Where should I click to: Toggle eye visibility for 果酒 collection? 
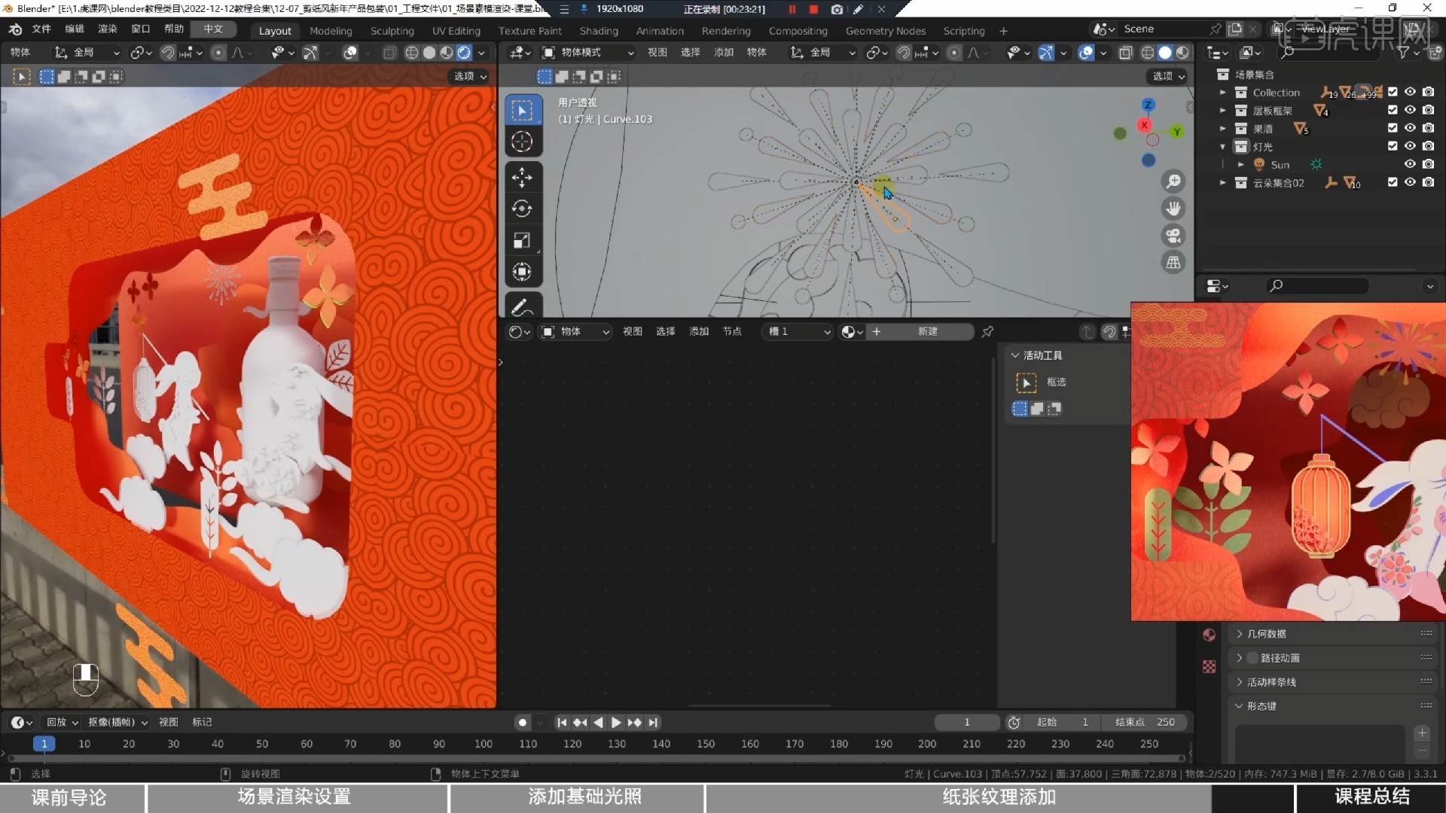[1410, 128]
